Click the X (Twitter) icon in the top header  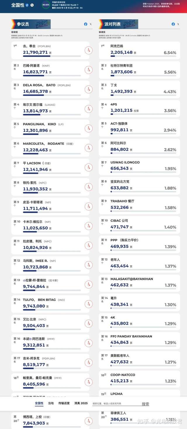tap(32, 5)
